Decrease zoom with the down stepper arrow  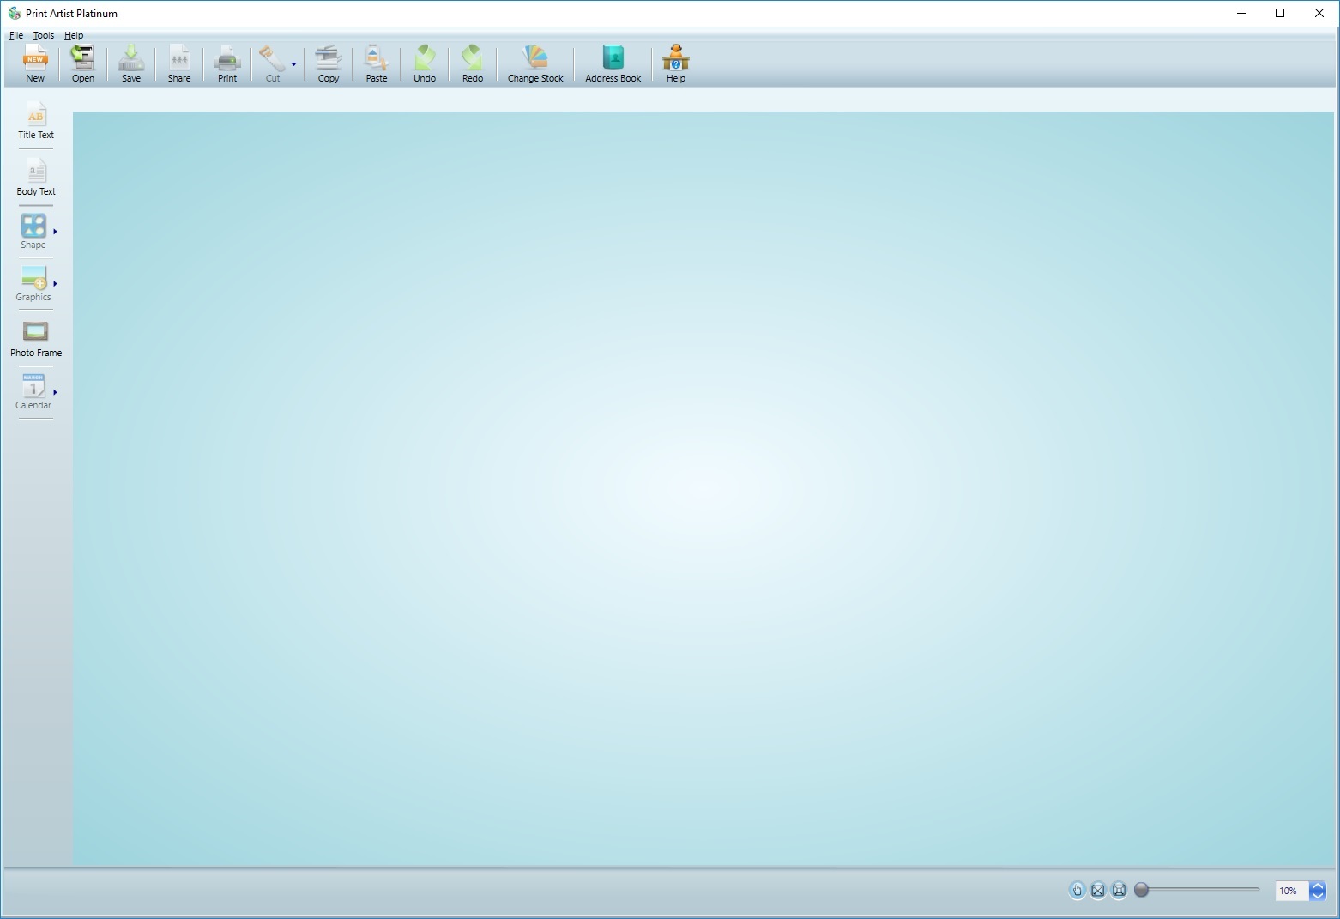(1319, 896)
